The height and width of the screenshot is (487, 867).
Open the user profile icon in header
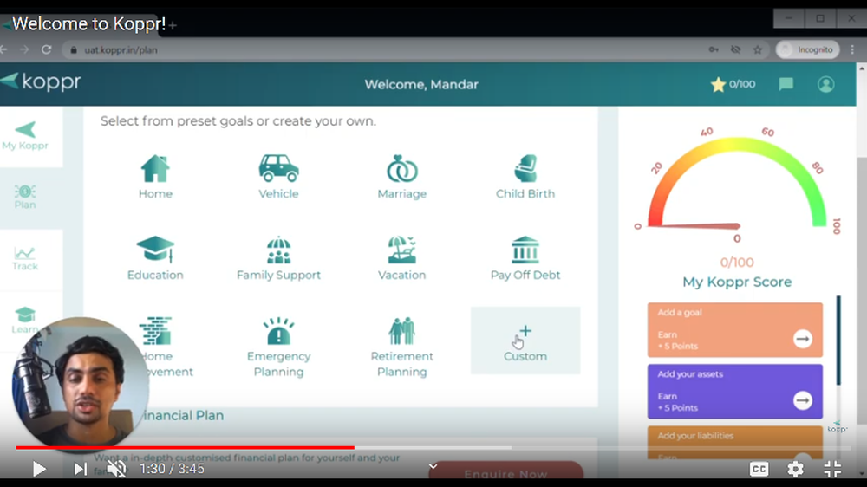(x=826, y=84)
